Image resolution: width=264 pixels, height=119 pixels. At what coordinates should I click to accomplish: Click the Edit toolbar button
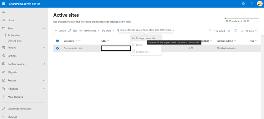(73, 31)
